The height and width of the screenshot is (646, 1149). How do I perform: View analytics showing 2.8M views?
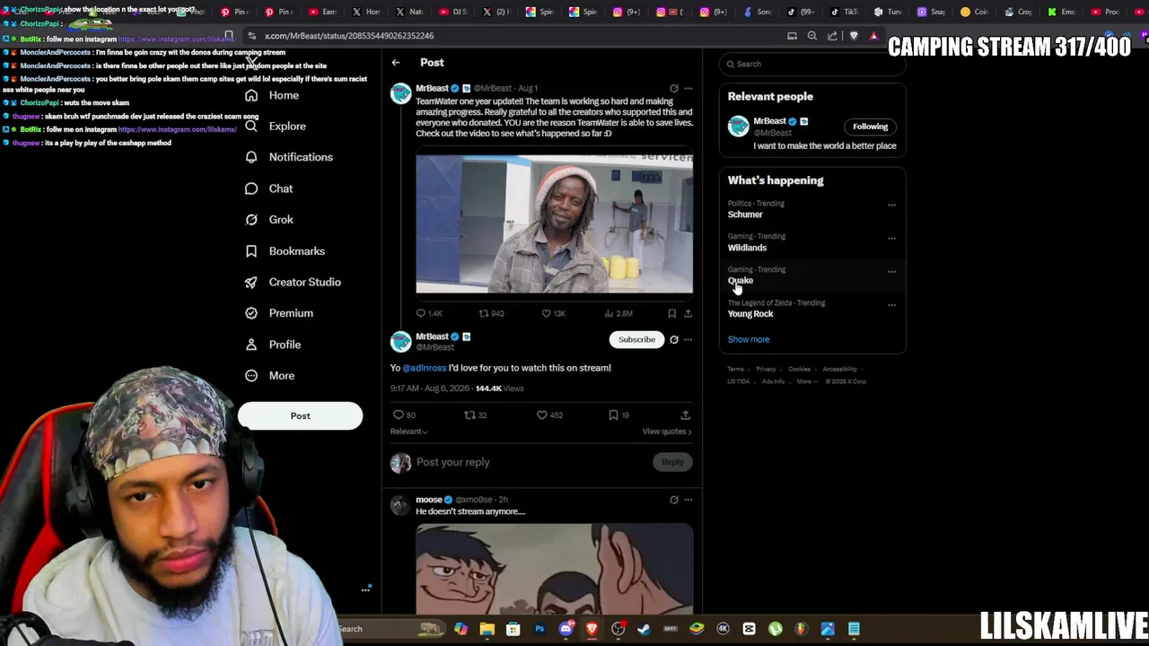[618, 313]
